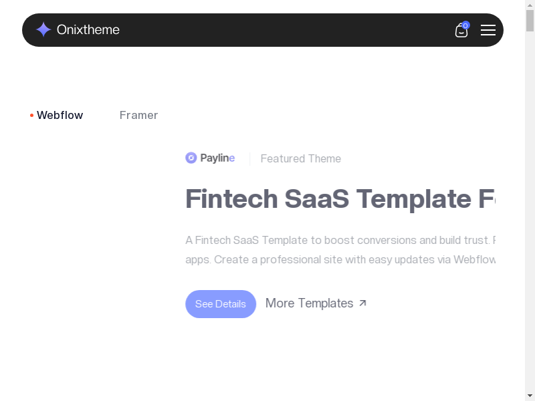Click the orange dot beside Webflow
Screen dimensions: 535x401
[x=31, y=116]
